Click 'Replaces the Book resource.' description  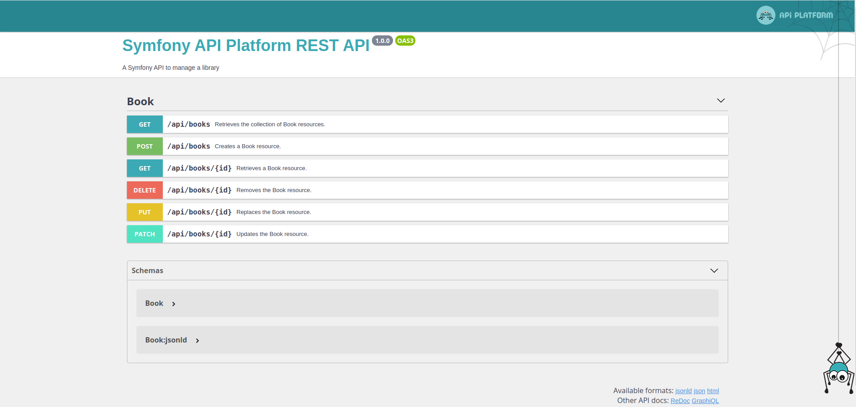coord(274,212)
